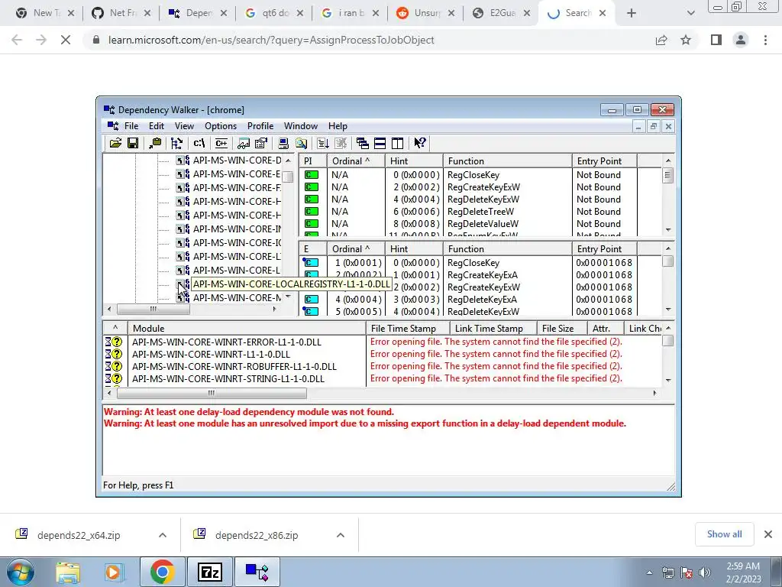Open Chrome tab search chevron
The height and width of the screenshot is (587, 782).
690,14
